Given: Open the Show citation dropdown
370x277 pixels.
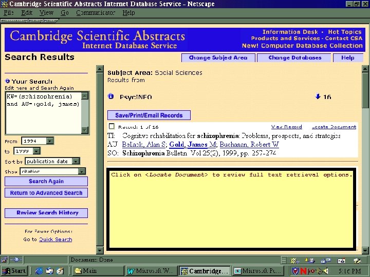Looking at the screenshot, I should (82, 171).
